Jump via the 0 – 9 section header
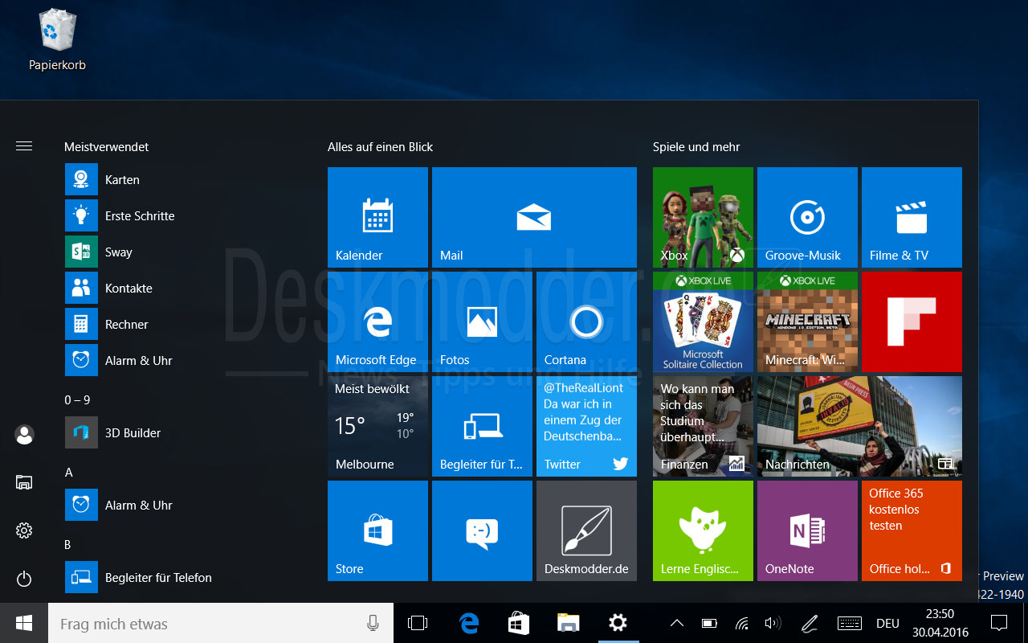 pos(78,399)
